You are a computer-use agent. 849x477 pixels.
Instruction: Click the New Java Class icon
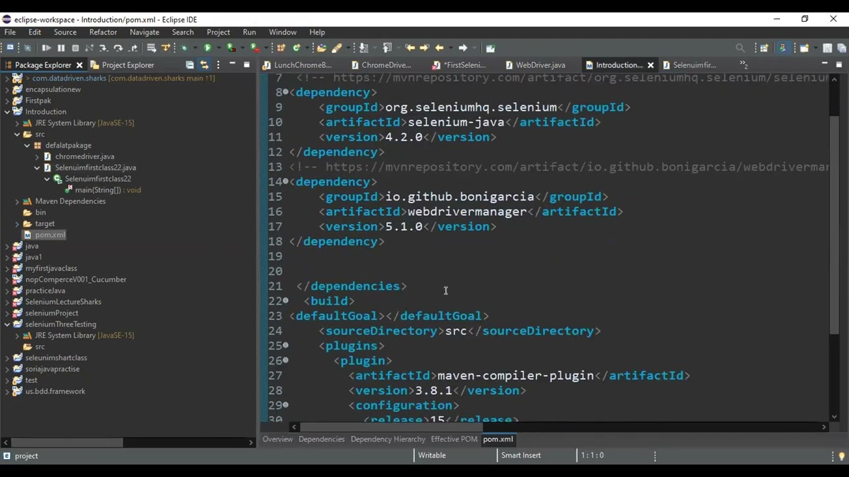coord(296,48)
